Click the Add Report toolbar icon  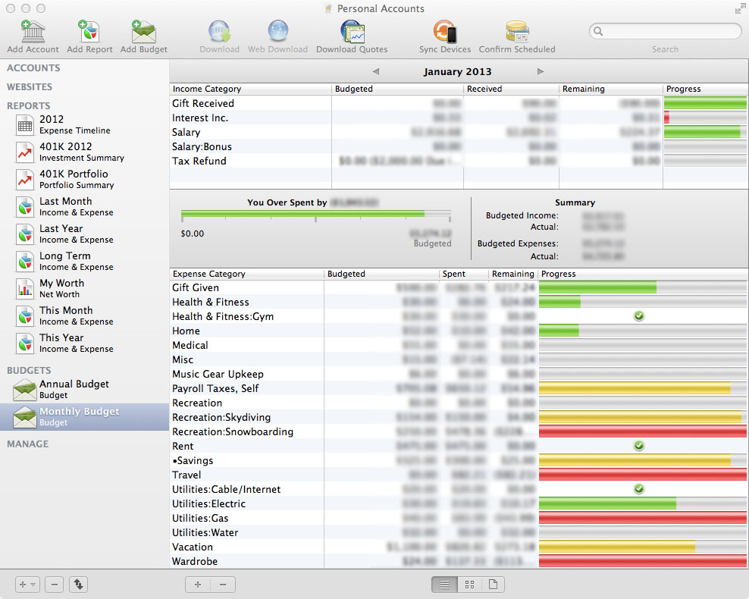(89, 33)
